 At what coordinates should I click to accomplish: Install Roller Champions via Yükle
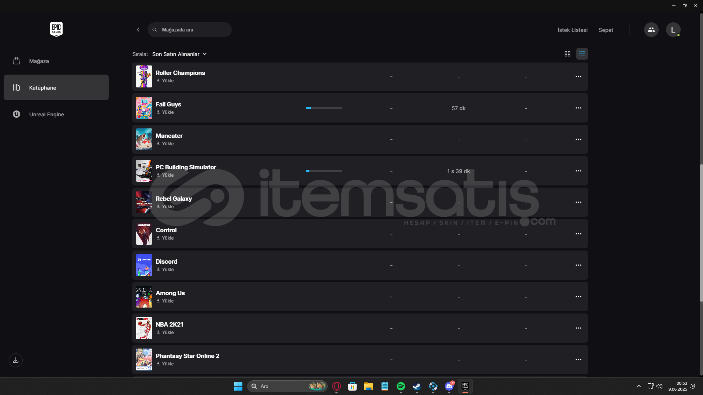coord(165,81)
